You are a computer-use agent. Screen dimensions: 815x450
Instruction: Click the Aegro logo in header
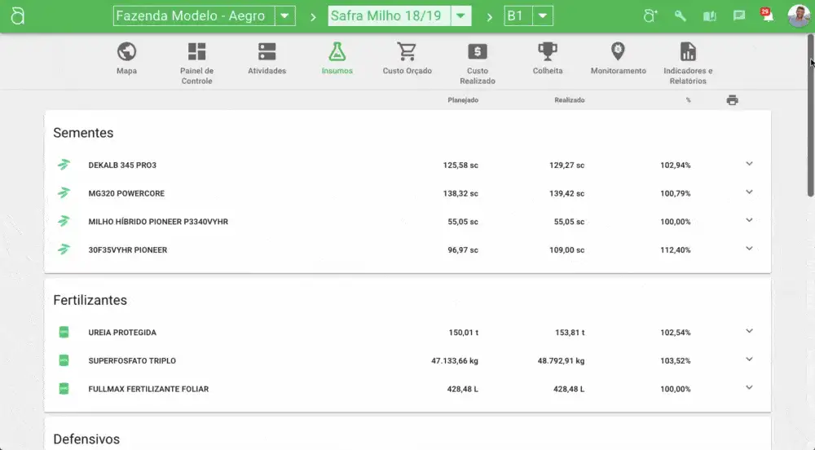coord(17,16)
